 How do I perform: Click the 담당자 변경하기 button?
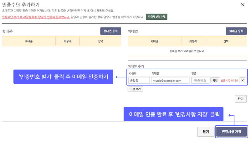[156, 17]
